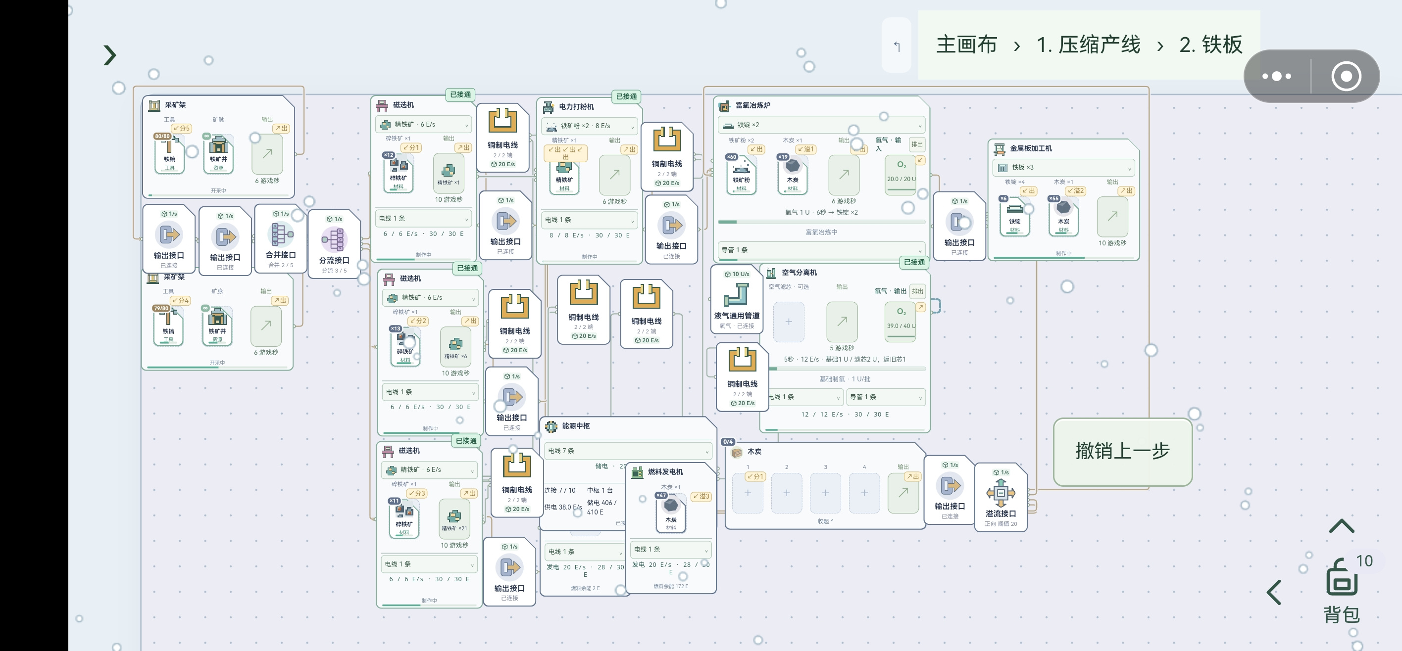The width and height of the screenshot is (1402, 651).
Task: Open the 铁板 ×3 recipe dropdown
Action: click(x=1063, y=168)
